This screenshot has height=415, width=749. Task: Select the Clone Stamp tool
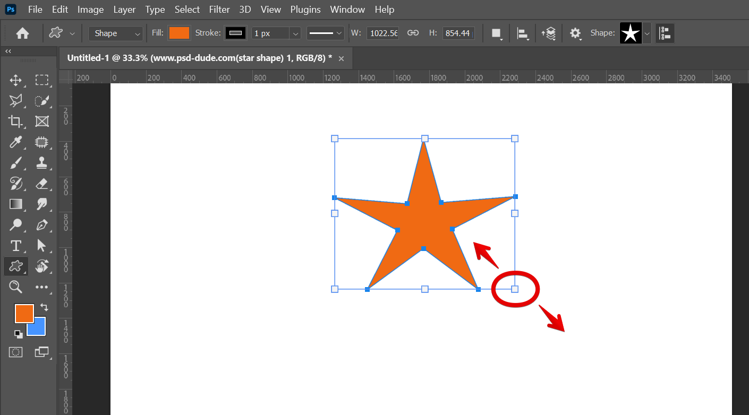tap(42, 163)
